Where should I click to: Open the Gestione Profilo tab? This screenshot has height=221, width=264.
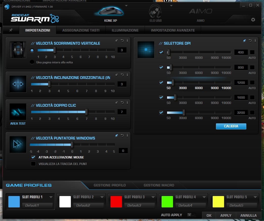point(109,185)
